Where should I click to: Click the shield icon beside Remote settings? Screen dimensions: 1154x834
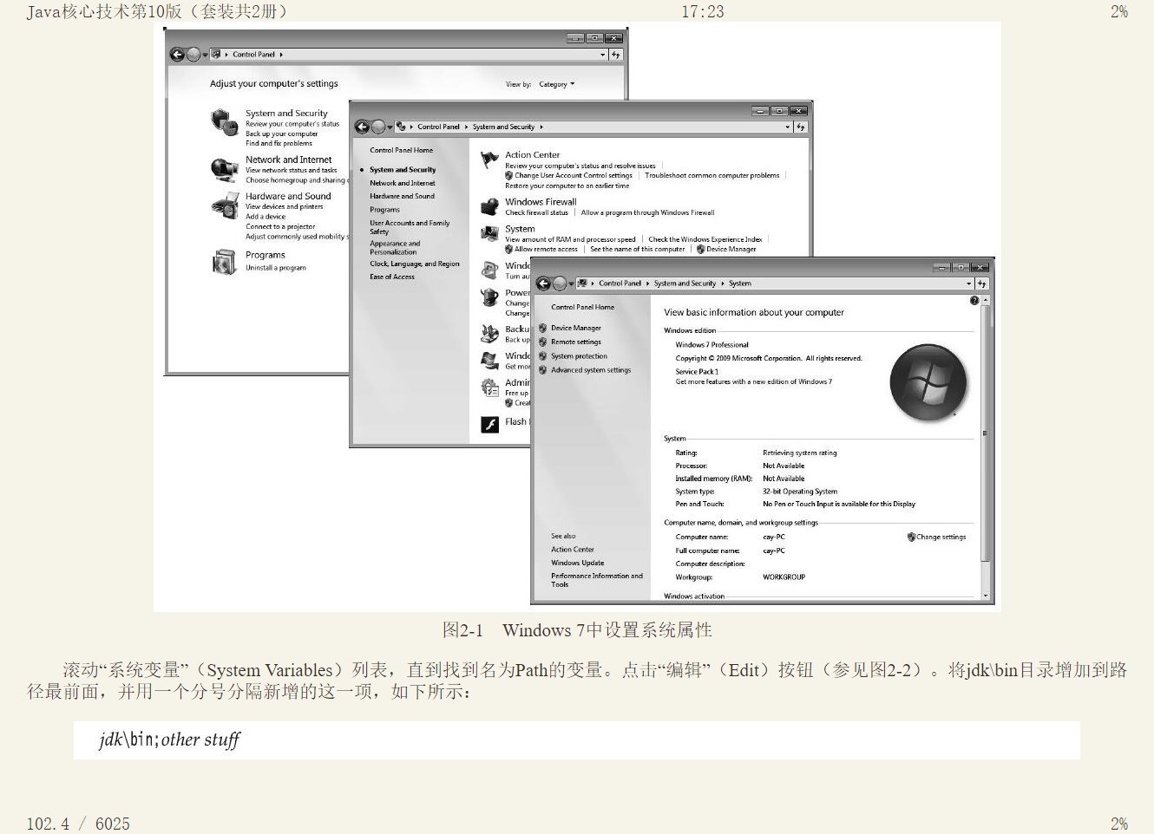tap(542, 342)
